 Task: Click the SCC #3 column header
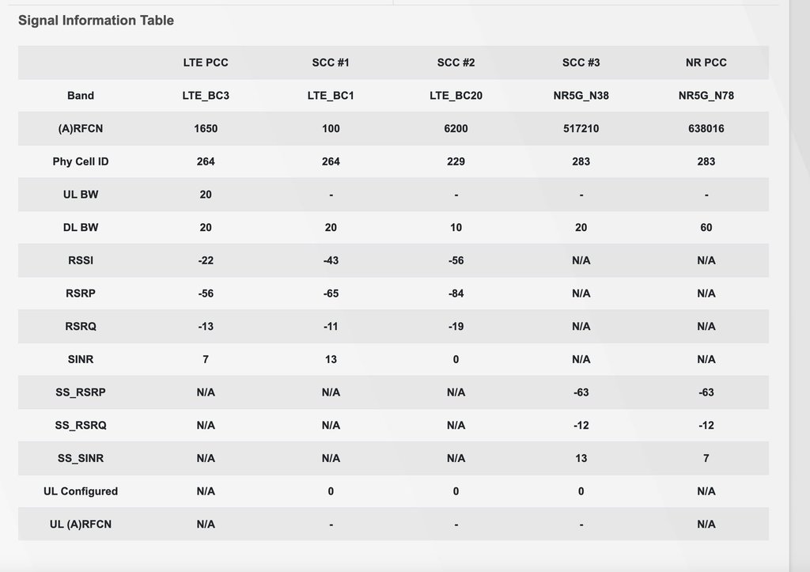(x=581, y=63)
